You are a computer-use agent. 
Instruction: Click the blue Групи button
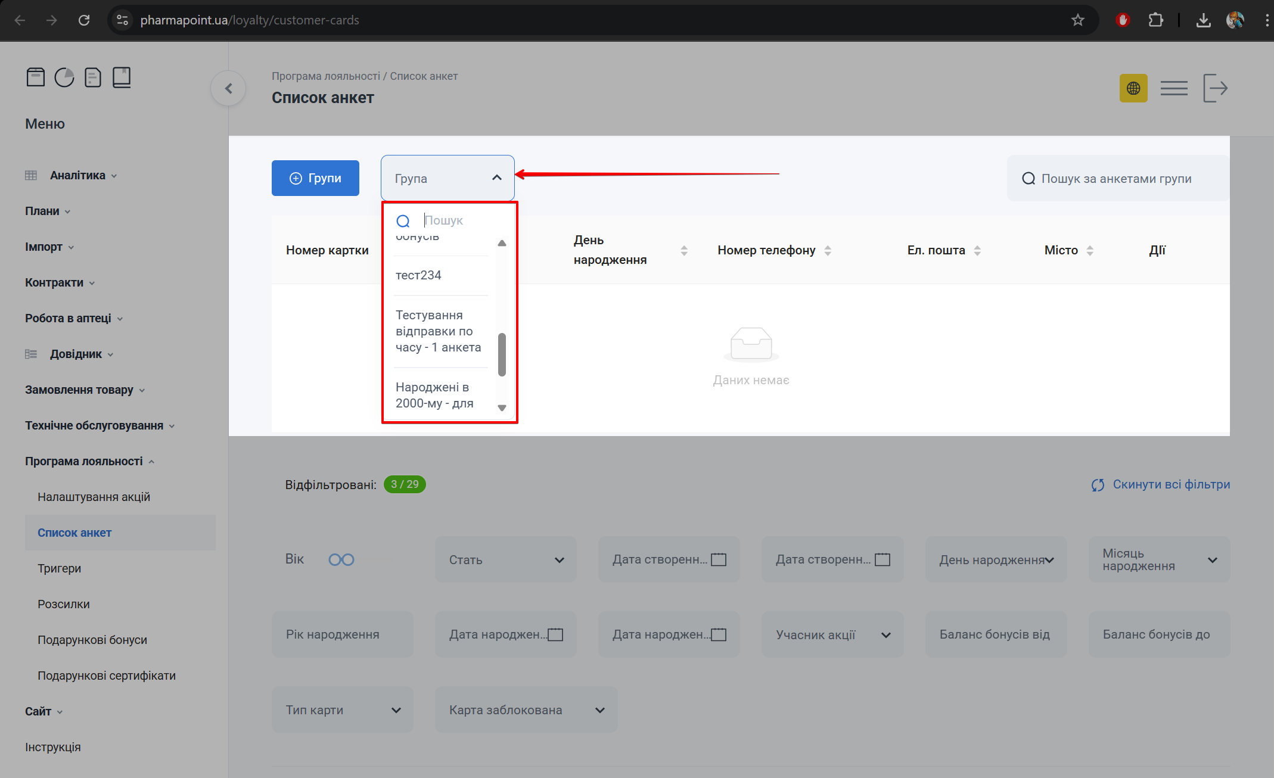315,178
